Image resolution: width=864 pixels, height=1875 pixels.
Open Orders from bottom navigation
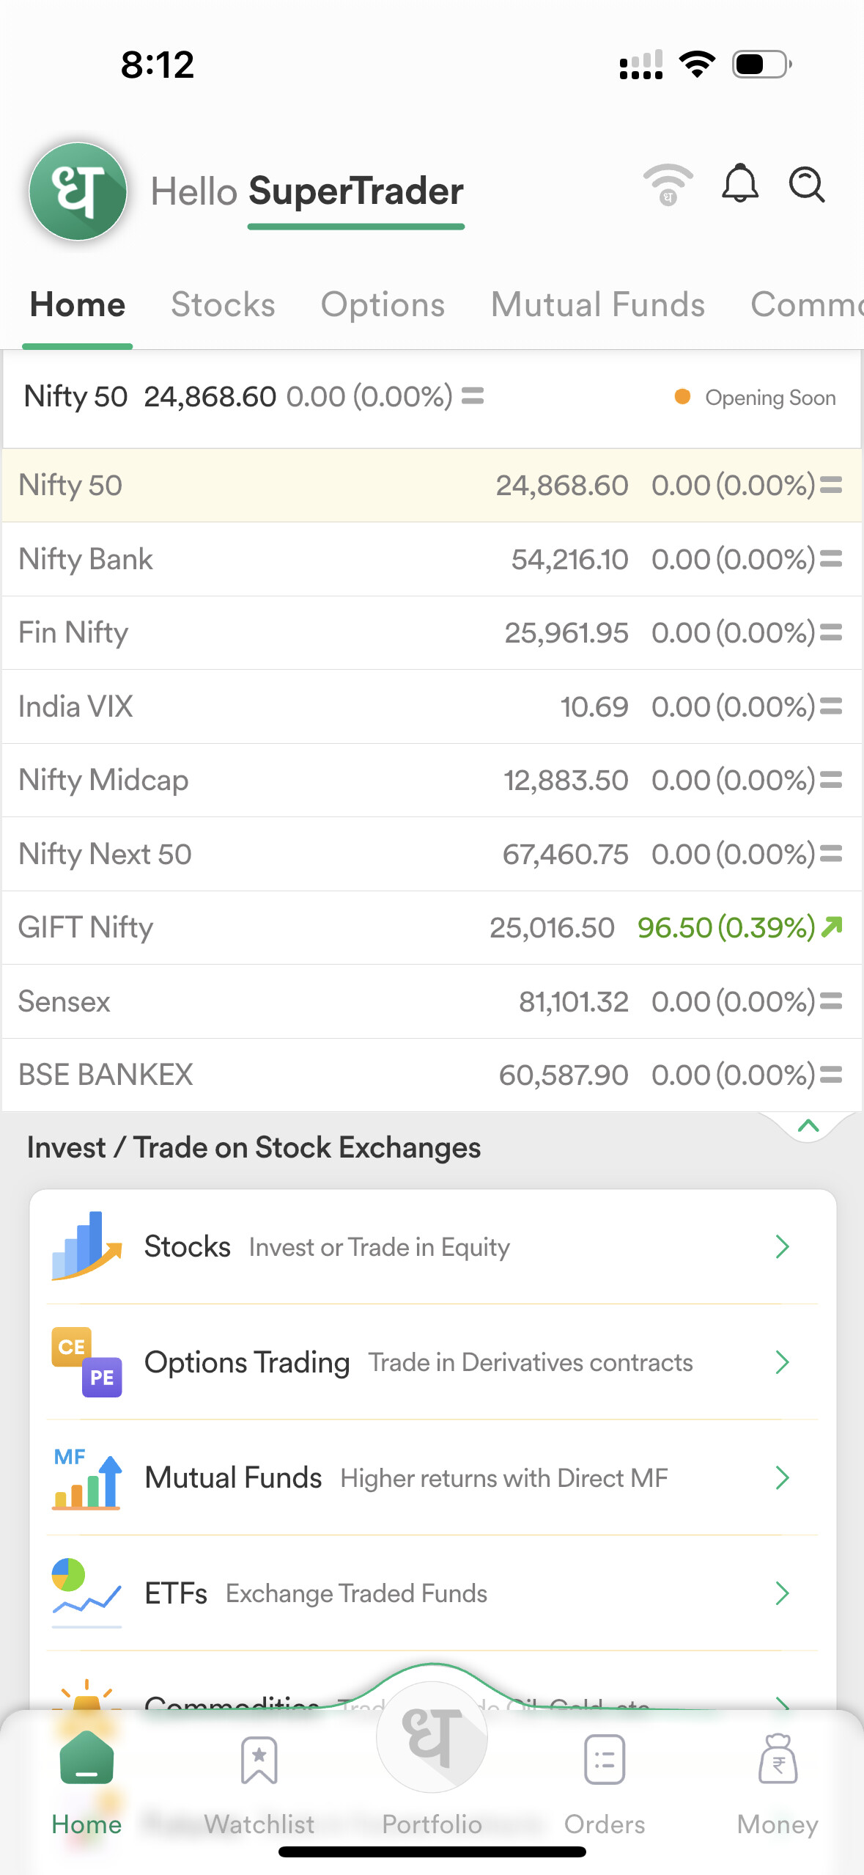tap(605, 1780)
